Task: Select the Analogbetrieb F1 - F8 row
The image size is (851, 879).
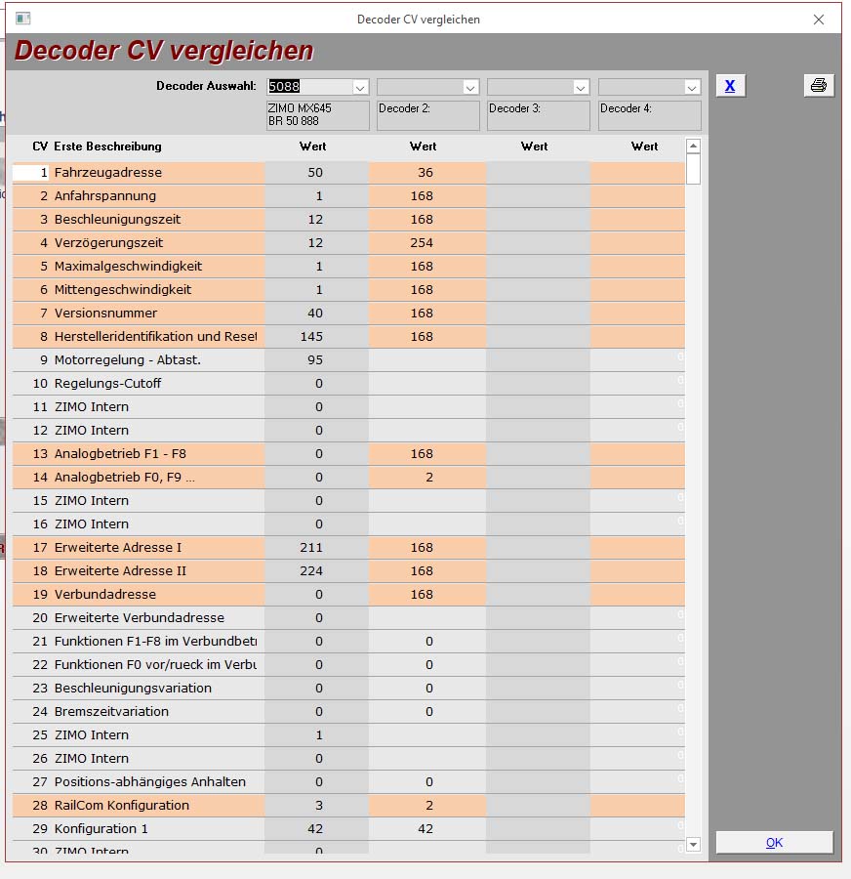Action: [348, 454]
